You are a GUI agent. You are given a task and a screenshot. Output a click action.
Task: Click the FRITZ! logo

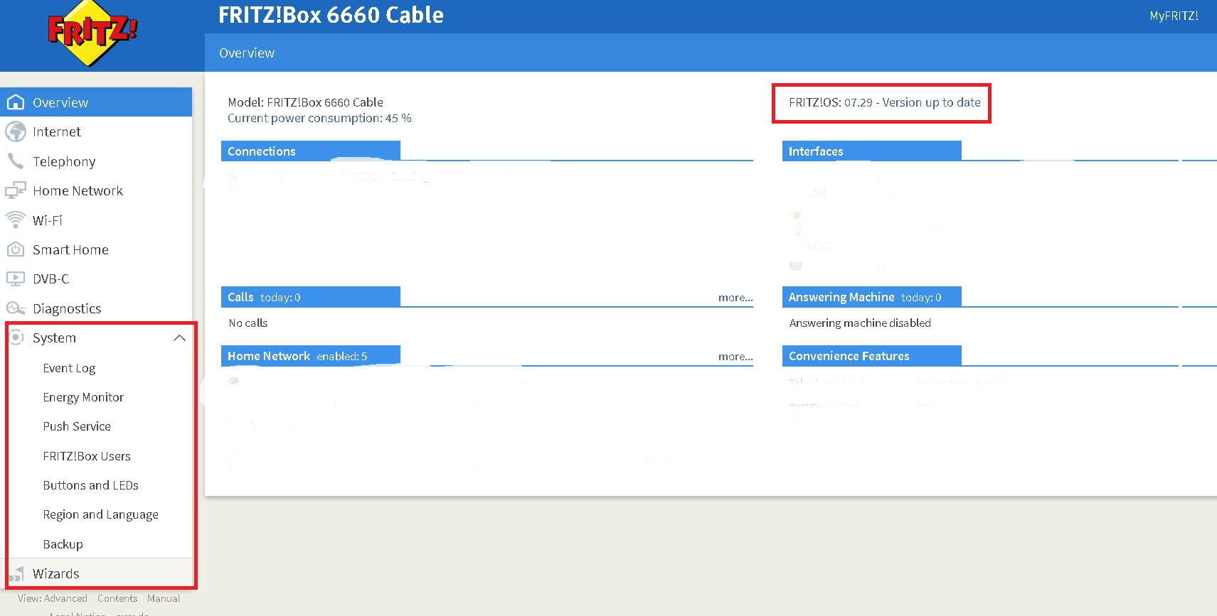(92, 33)
